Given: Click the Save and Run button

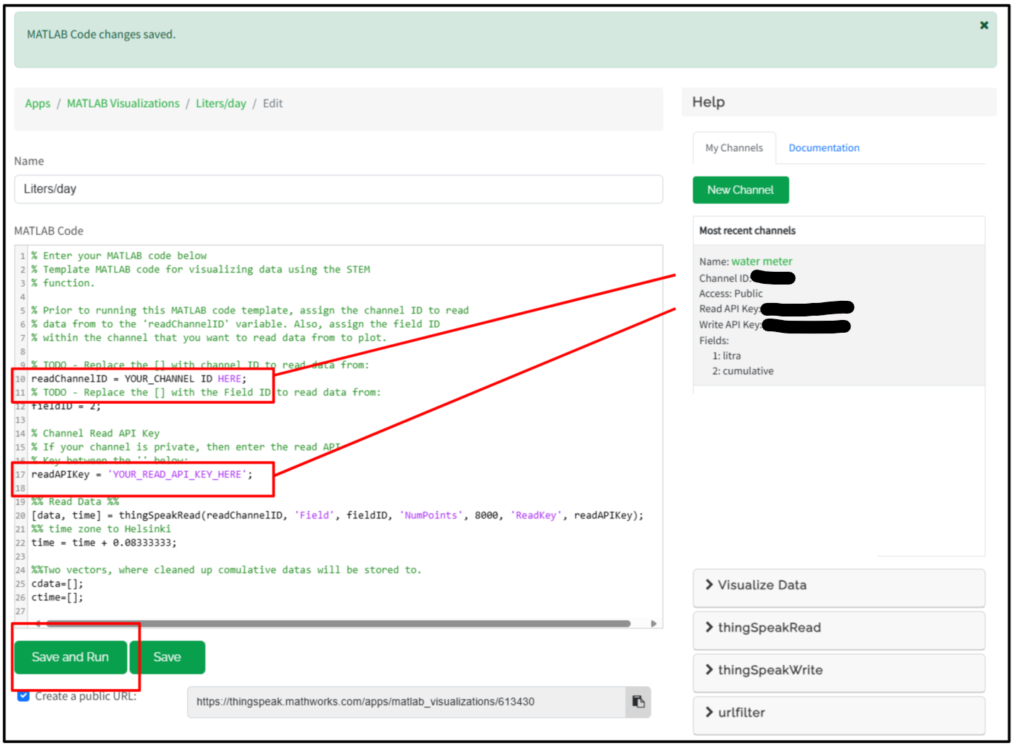Looking at the screenshot, I should coord(70,658).
